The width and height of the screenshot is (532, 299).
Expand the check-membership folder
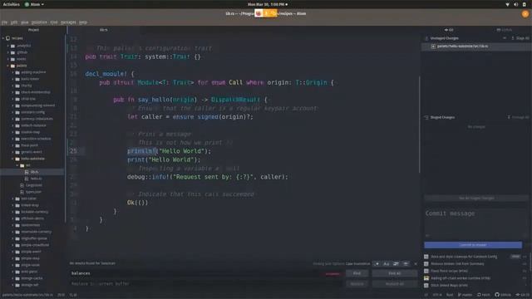pos(13,92)
